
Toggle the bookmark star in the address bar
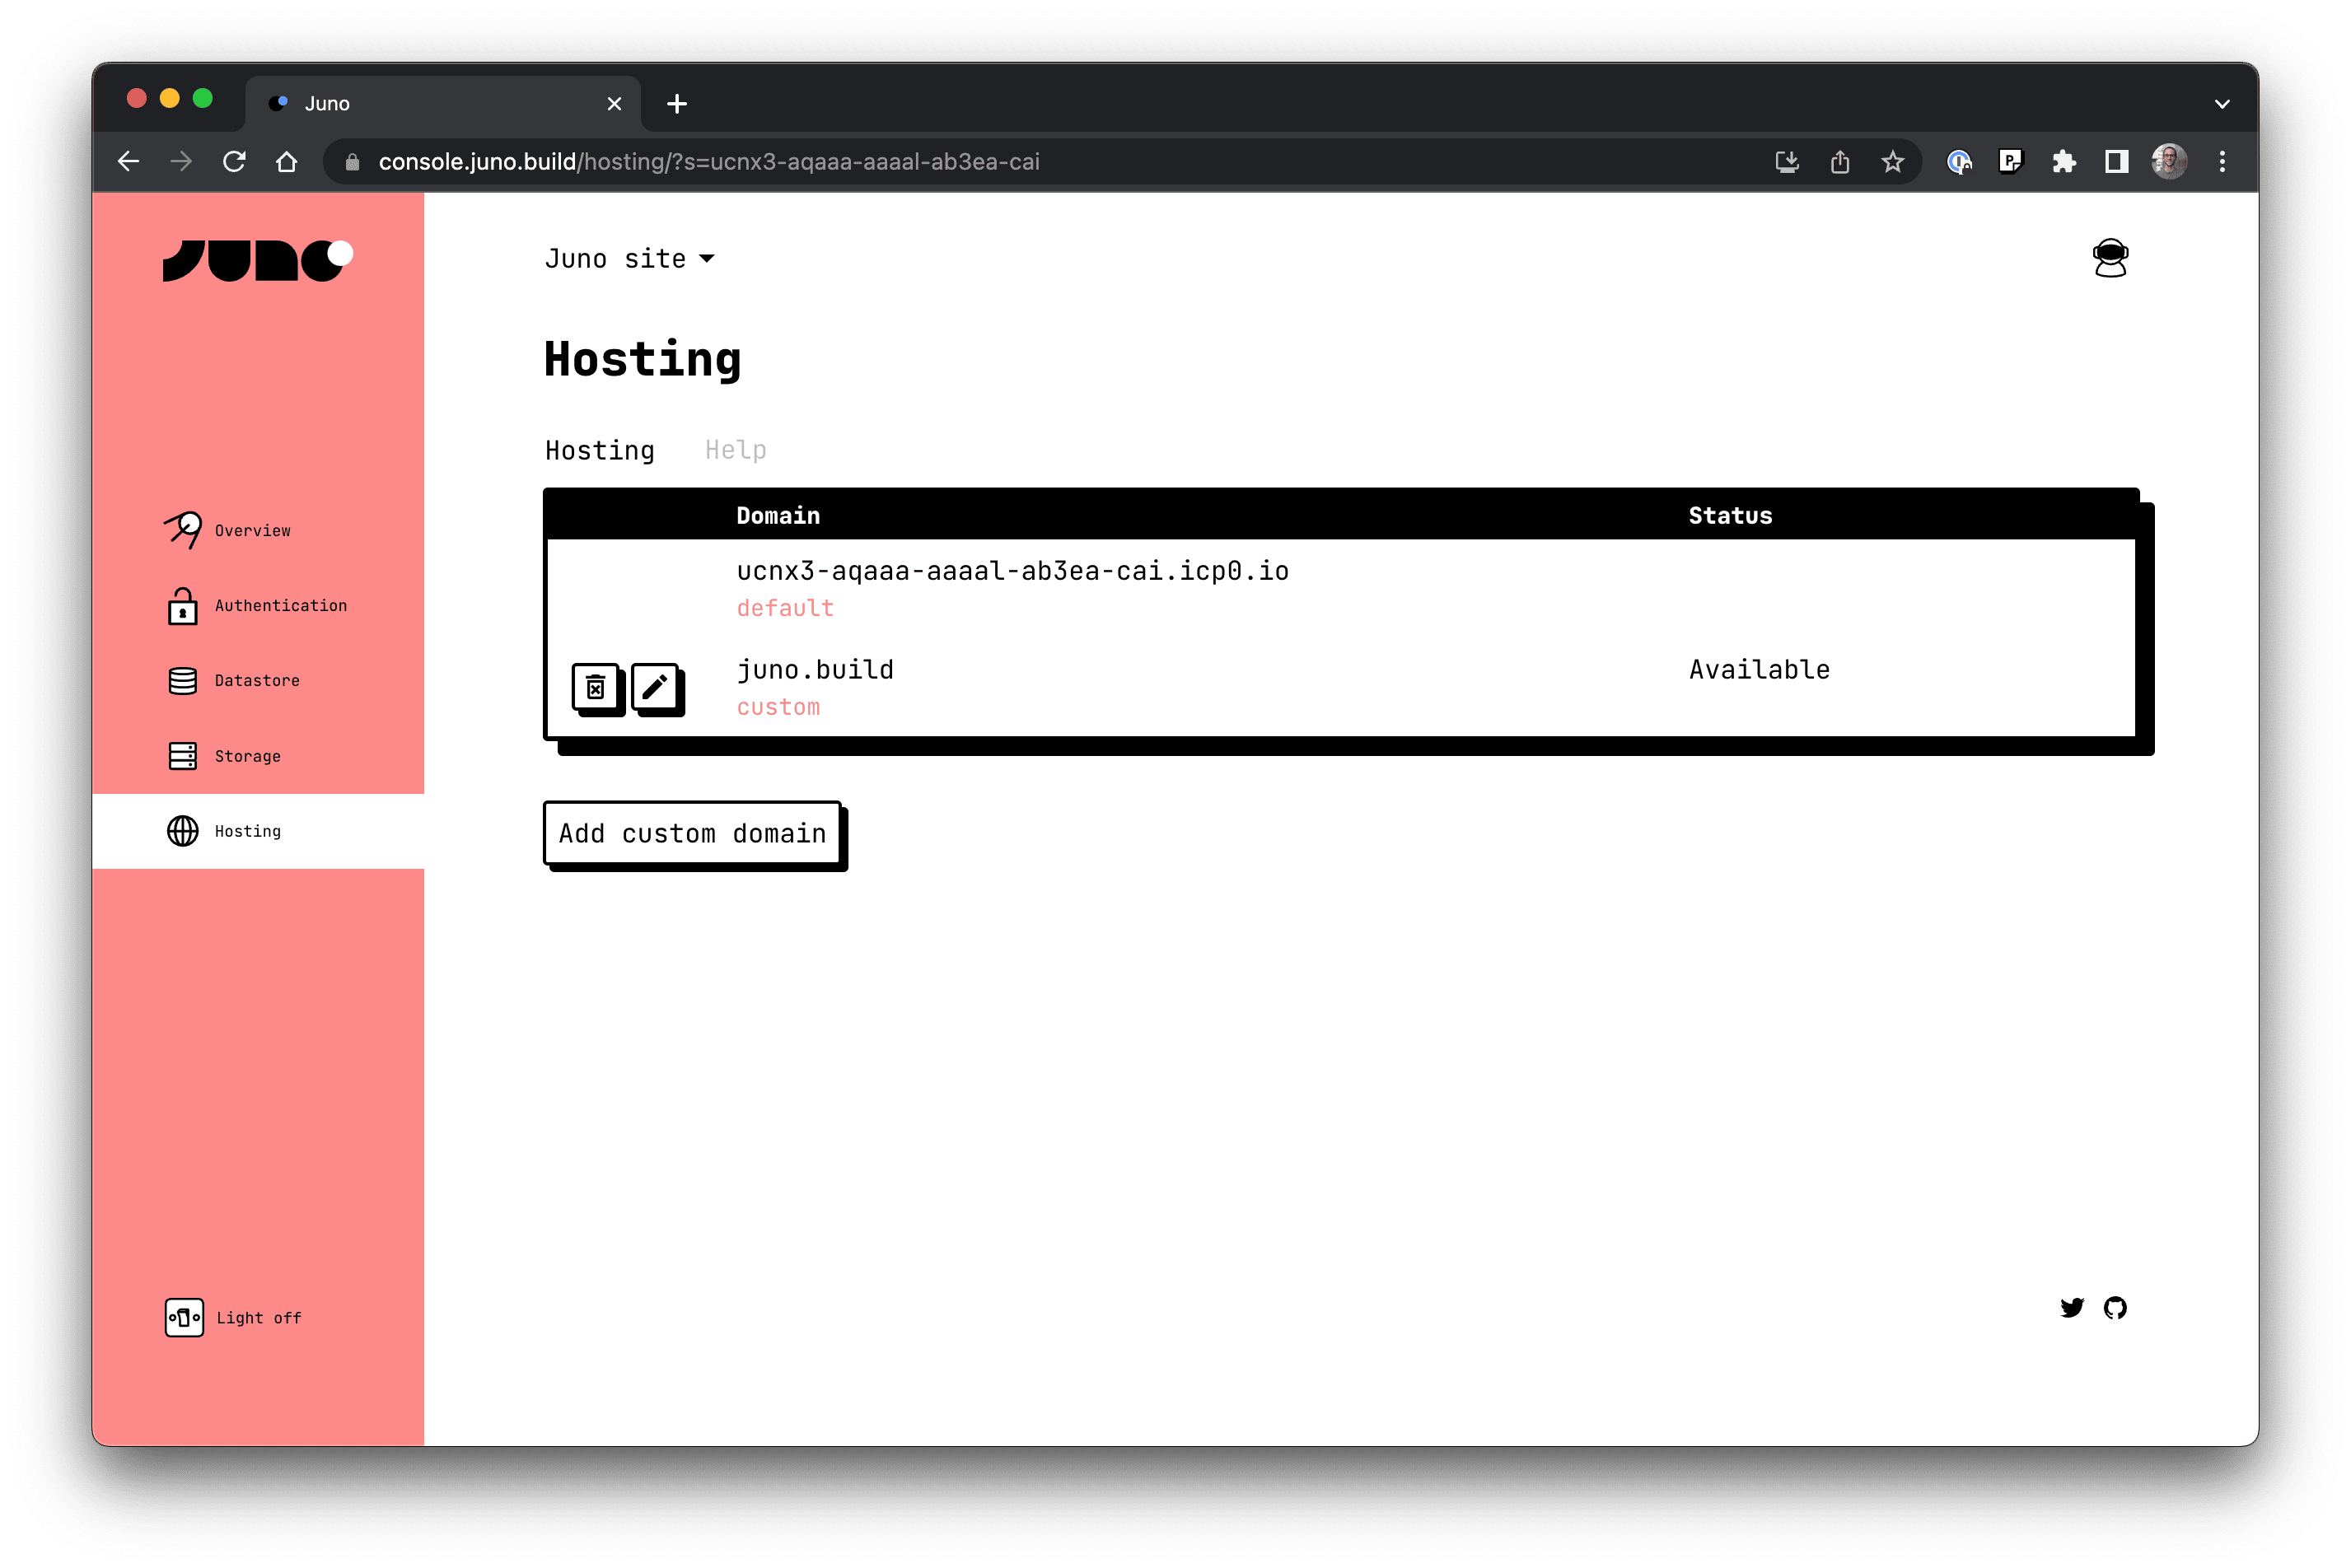(x=1892, y=161)
